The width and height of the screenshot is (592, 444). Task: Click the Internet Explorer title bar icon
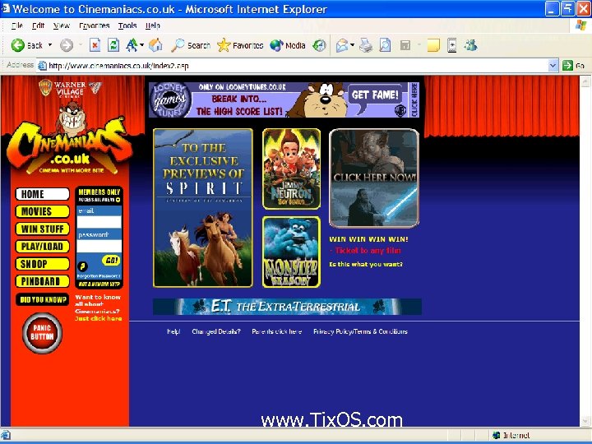coord(6,8)
